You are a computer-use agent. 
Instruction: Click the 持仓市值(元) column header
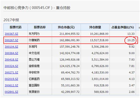click(66, 27)
